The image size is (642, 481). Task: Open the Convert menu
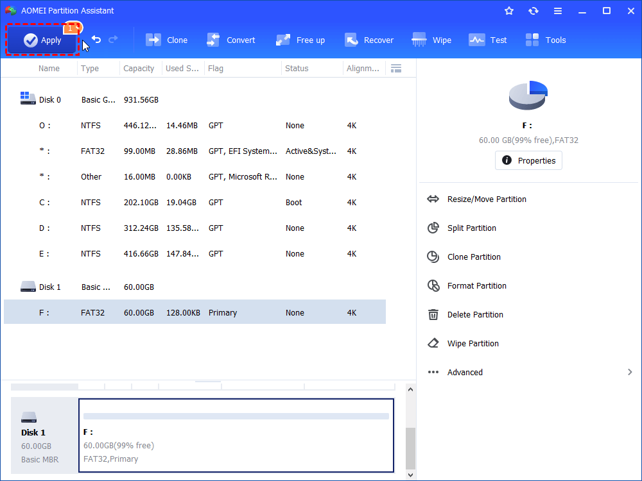(230, 40)
